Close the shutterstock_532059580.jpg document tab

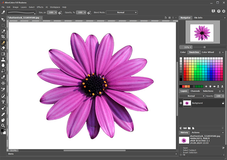tap(41, 18)
